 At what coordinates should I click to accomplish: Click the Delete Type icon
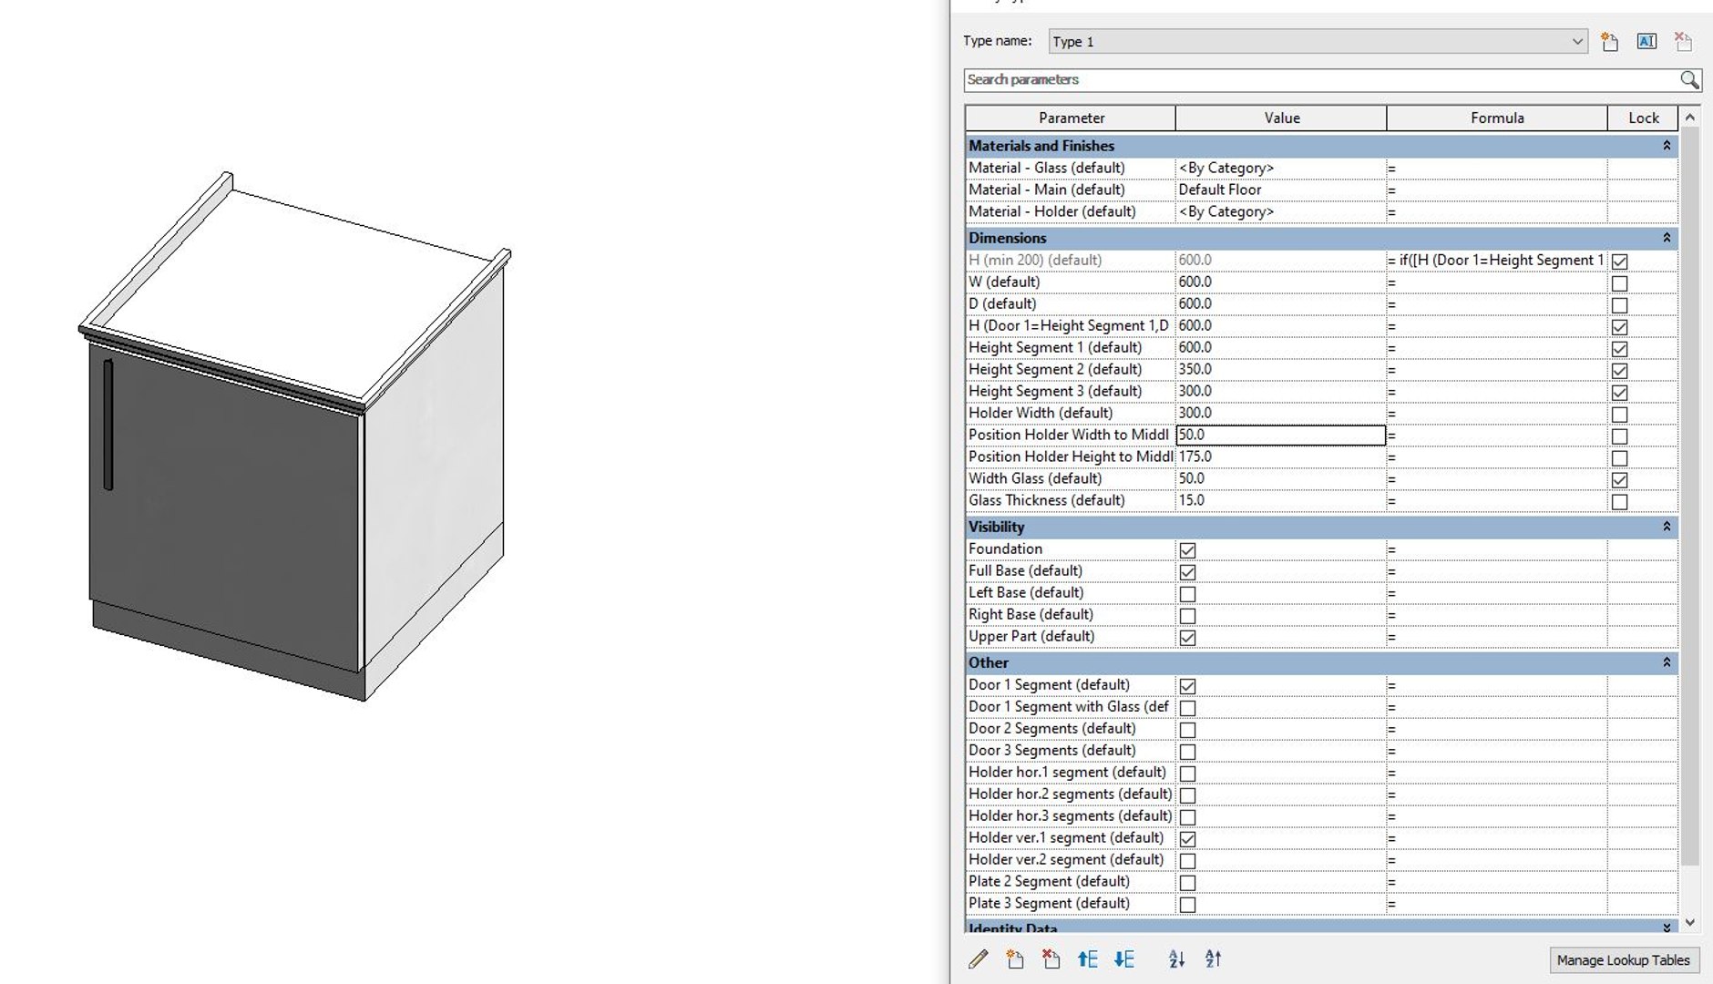(x=1683, y=42)
